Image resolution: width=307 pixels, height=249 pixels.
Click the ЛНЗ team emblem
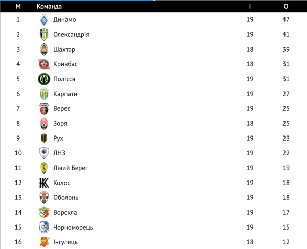pyautogui.click(x=44, y=153)
